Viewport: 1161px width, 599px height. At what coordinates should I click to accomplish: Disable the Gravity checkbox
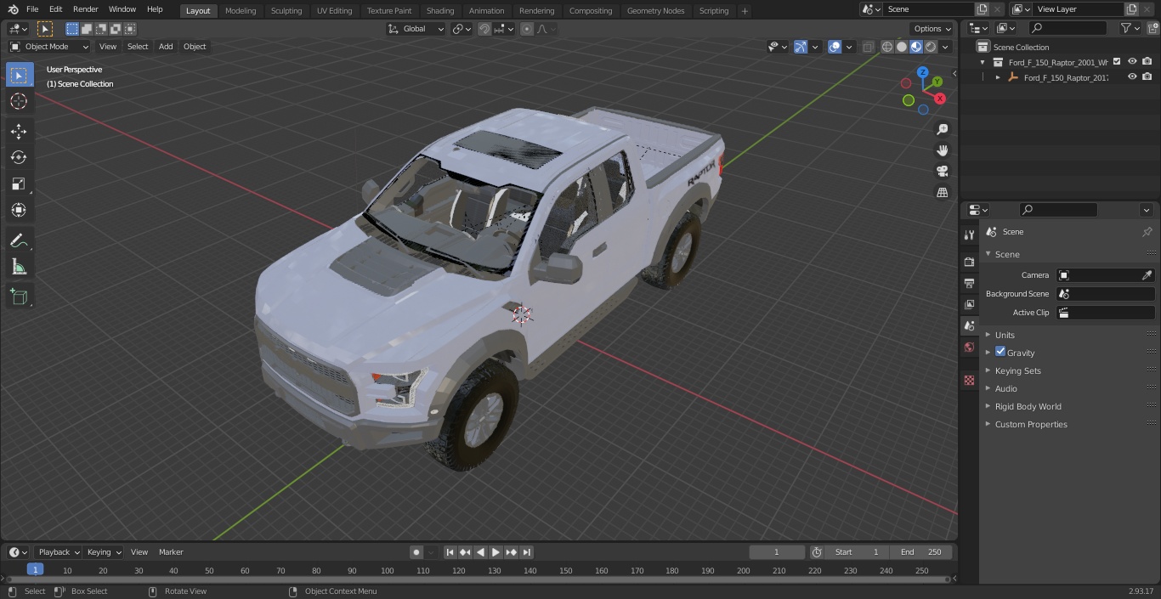pos(1000,352)
